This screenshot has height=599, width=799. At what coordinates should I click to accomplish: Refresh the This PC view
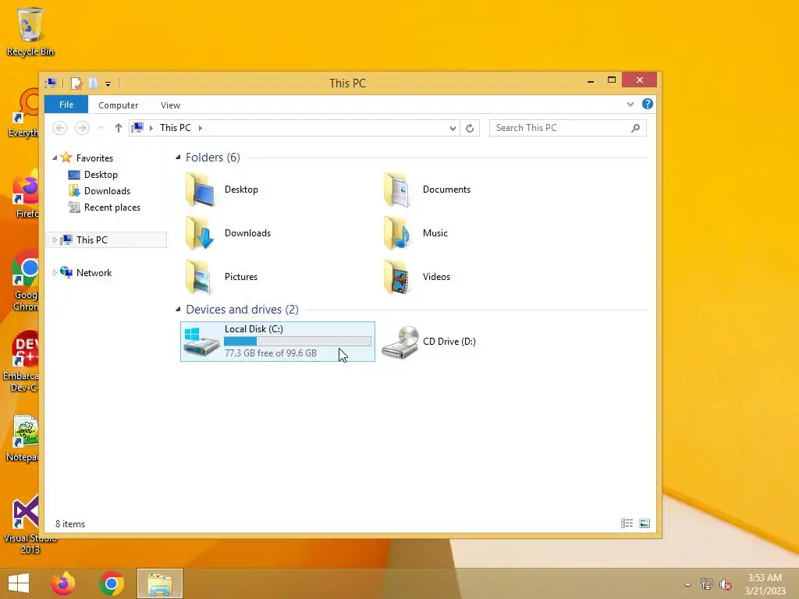[470, 129]
